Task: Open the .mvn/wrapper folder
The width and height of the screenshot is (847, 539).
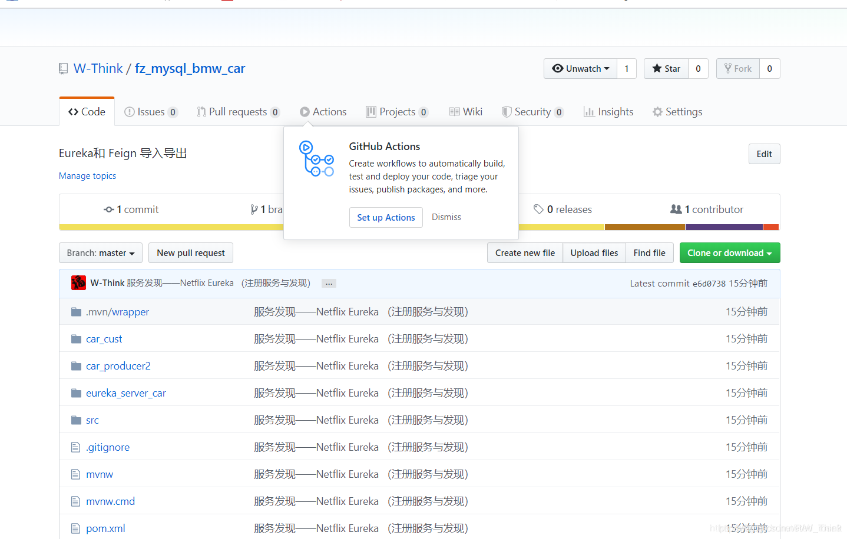Action: [118, 312]
